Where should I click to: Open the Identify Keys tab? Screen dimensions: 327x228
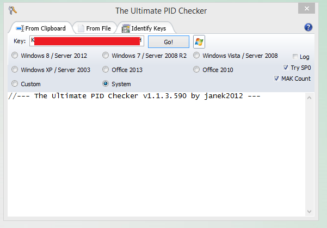pyautogui.click(x=144, y=28)
